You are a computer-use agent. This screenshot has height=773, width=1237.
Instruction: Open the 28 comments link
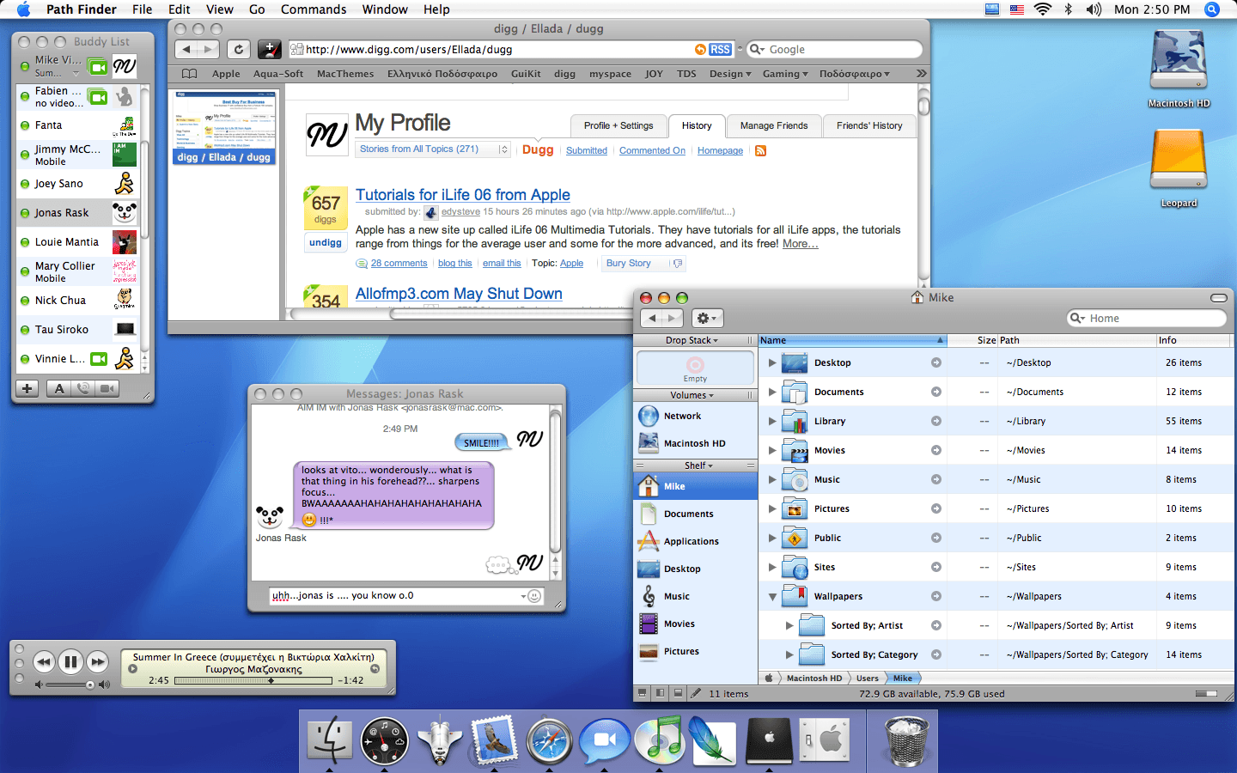click(399, 264)
